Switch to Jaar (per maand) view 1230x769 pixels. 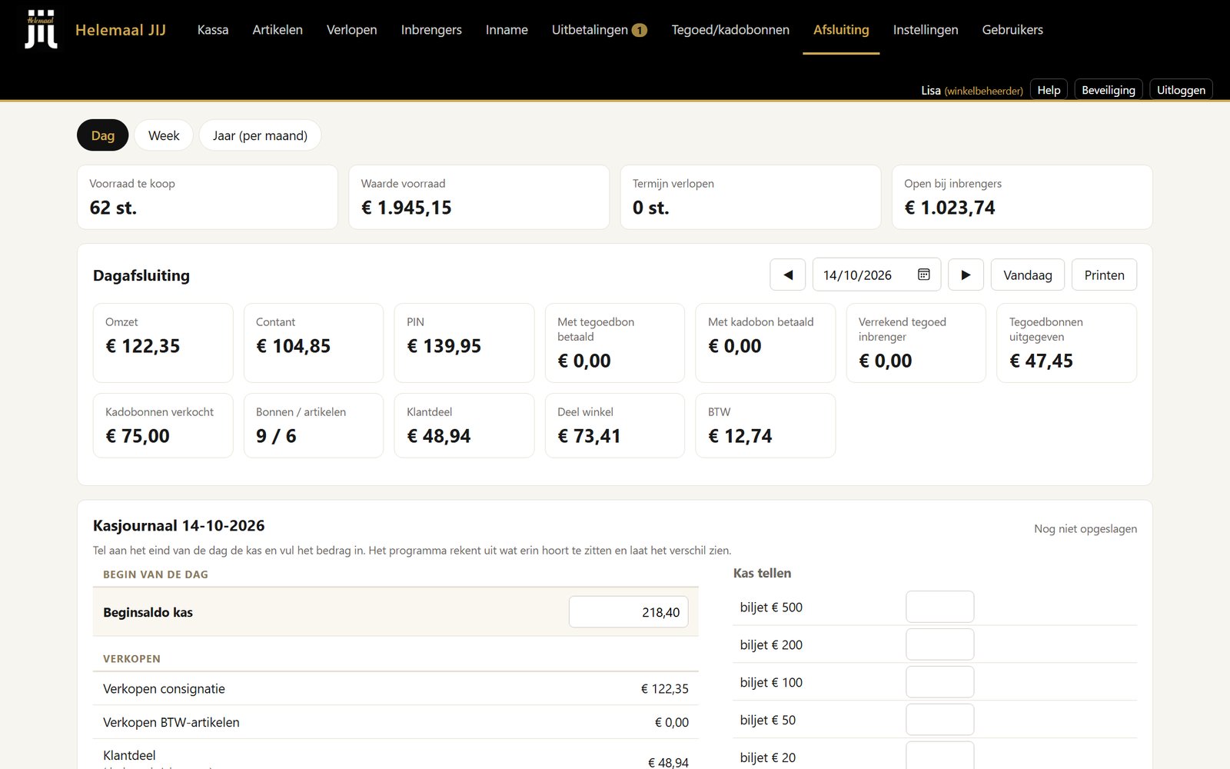click(260, 135)
